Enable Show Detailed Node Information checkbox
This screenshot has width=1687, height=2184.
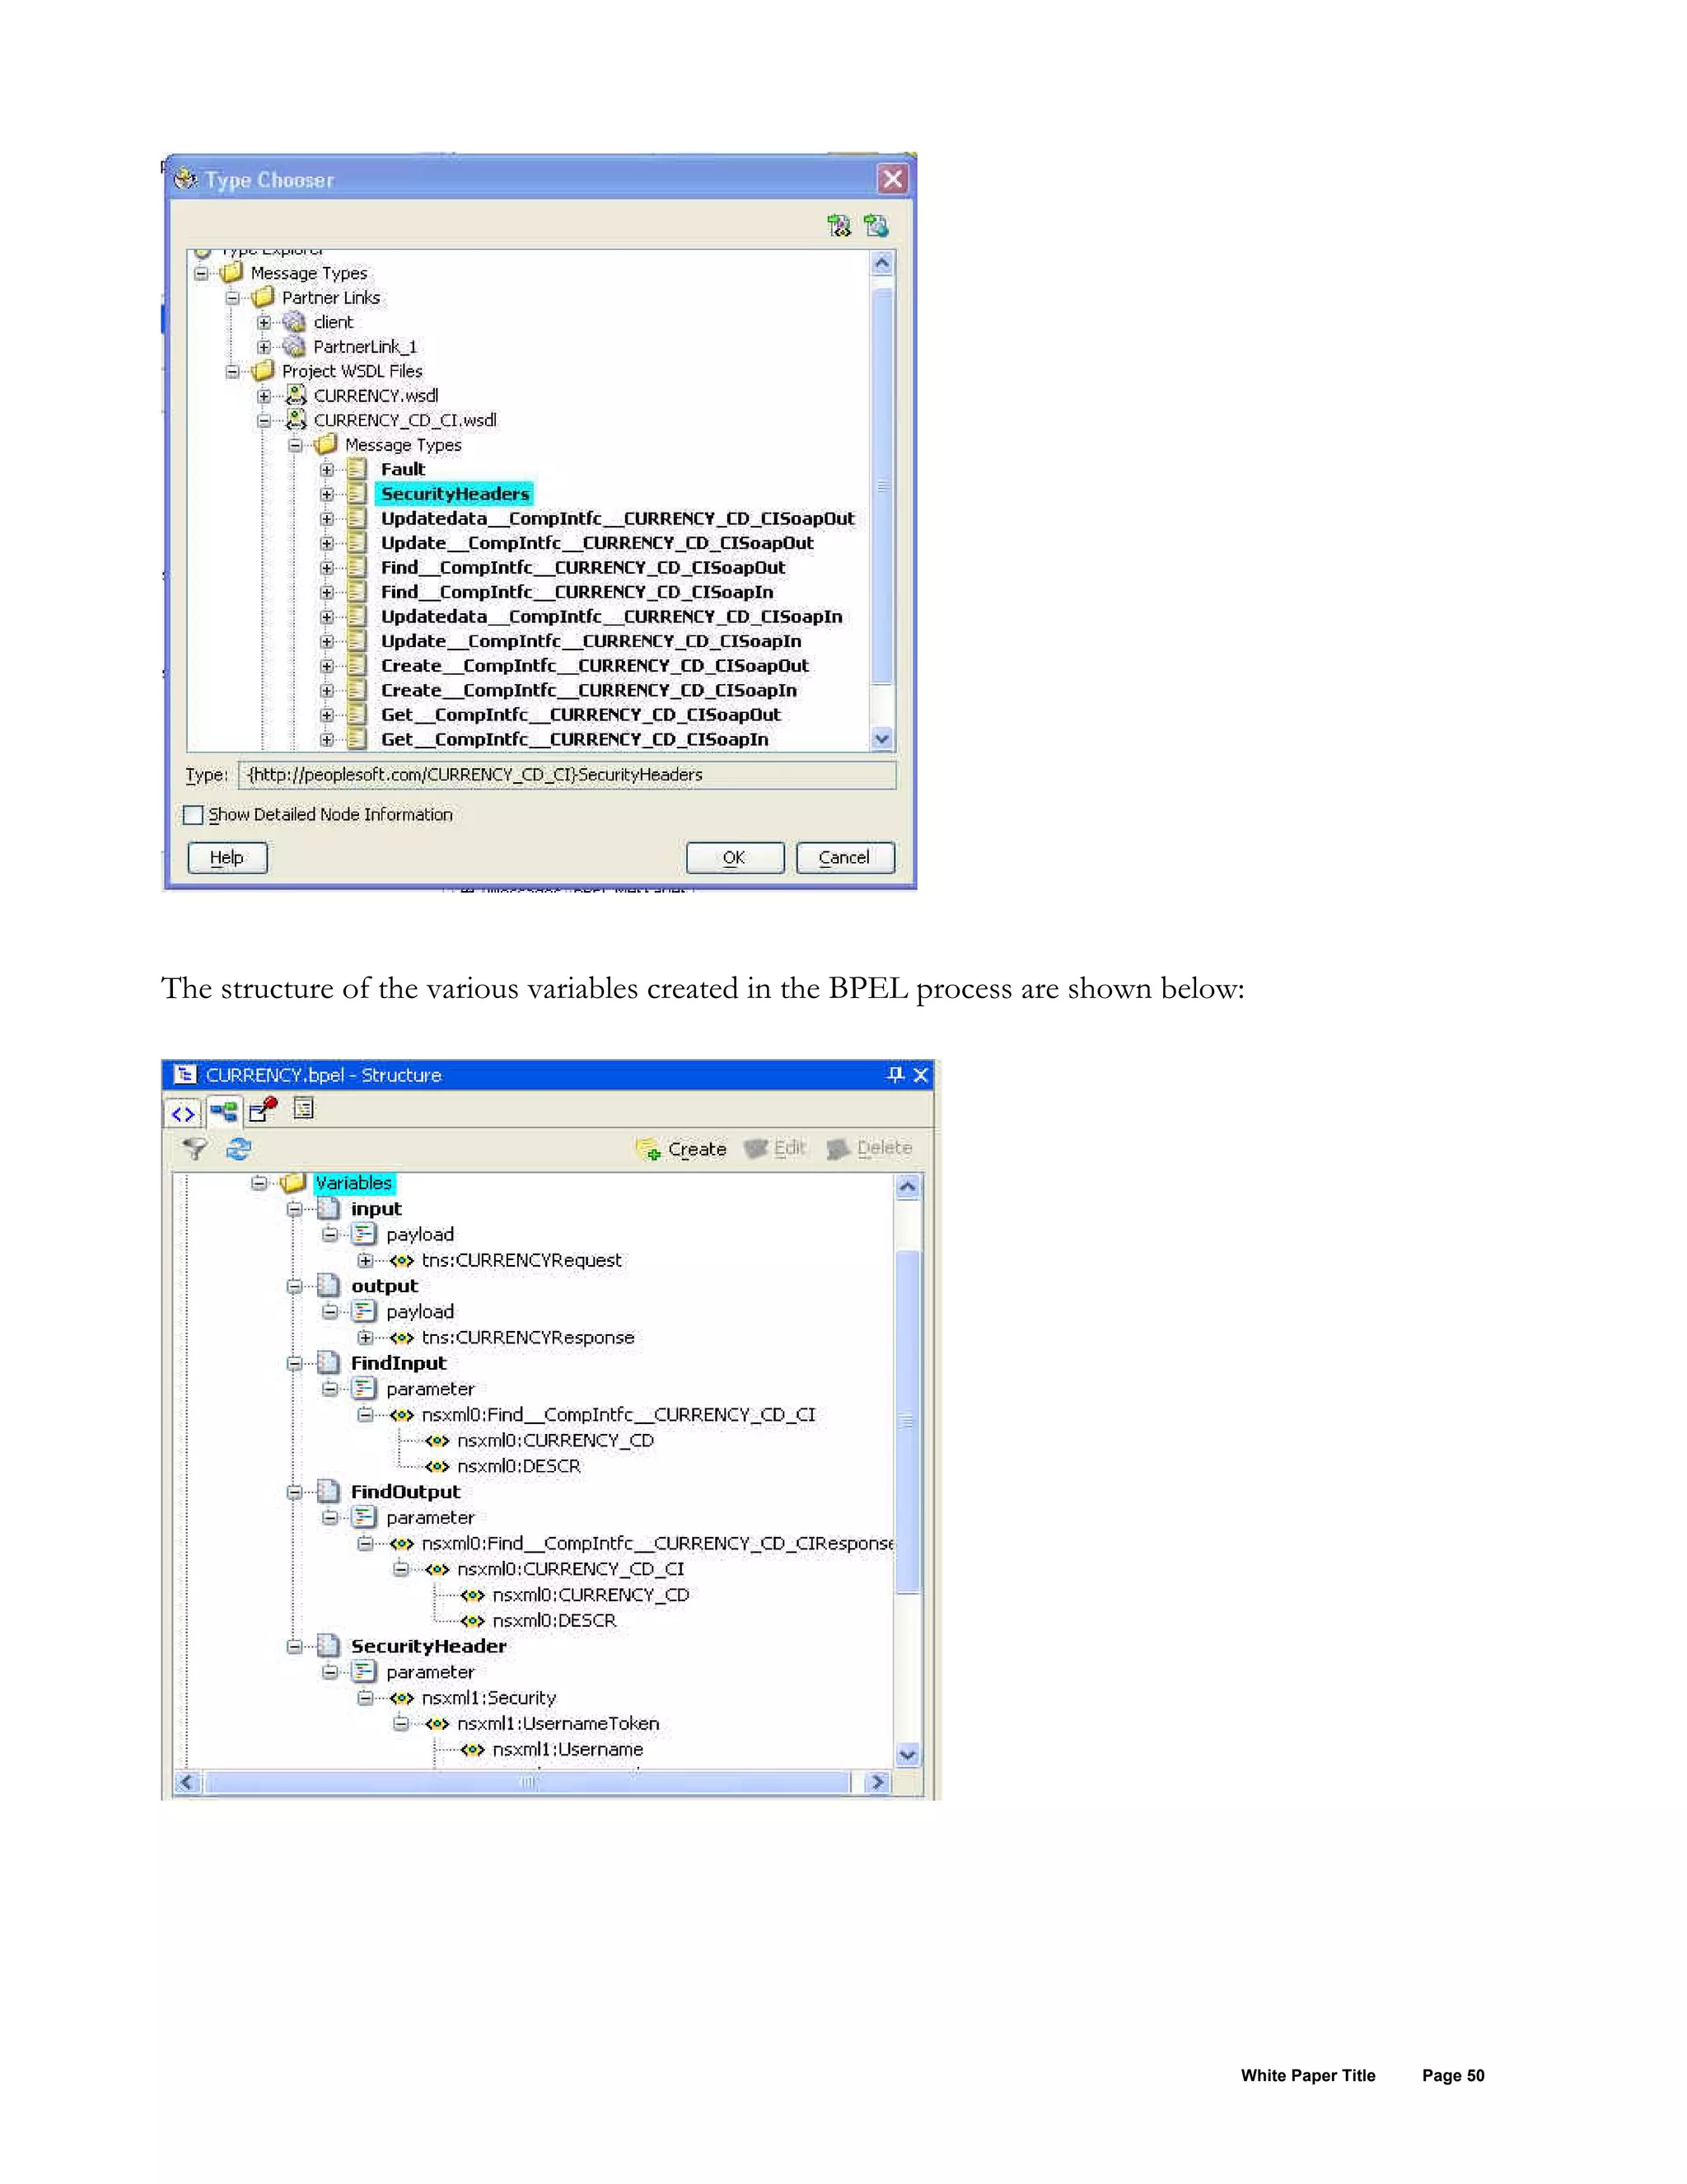coord(194,815)
